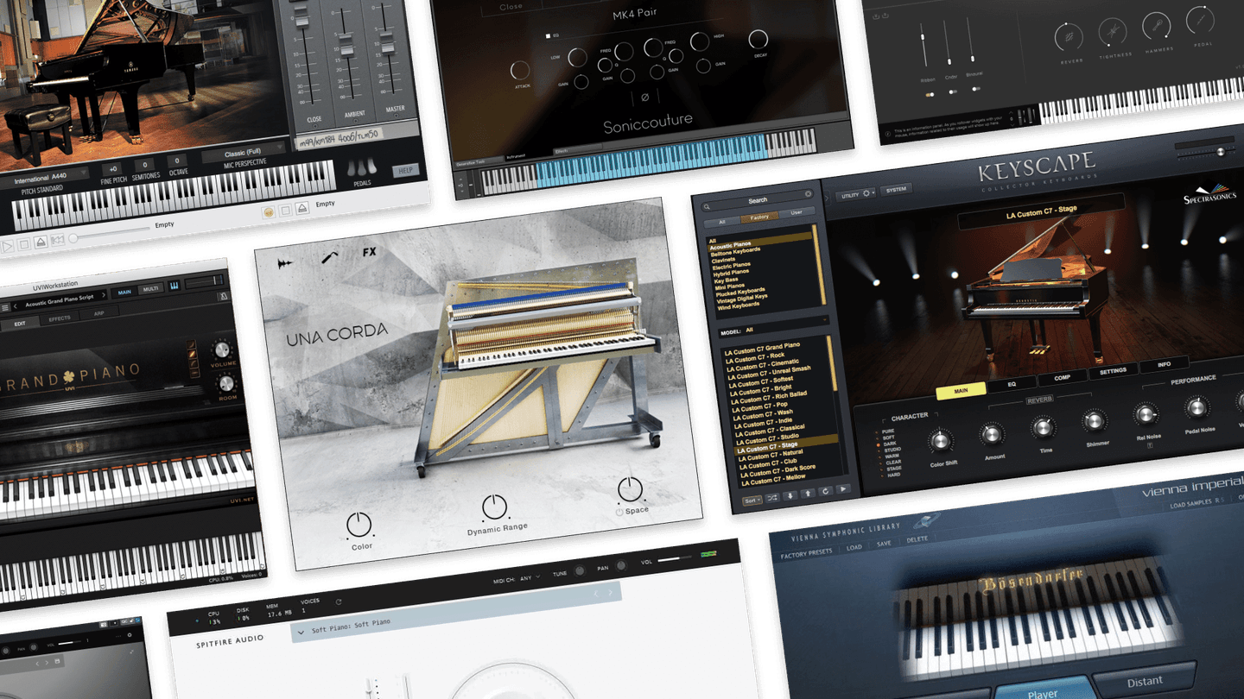Toggle the T button under Rel Noise
The image size is (1244, 699).
pyautogui.click(x=1151, y=445)
